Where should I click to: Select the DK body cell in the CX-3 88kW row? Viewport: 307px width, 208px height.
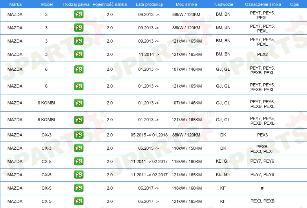point(223,135)
